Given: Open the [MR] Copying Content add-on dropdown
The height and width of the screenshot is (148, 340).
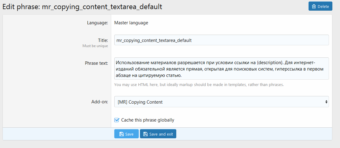Looking at the screenshot, I should (x=221, y=102).
